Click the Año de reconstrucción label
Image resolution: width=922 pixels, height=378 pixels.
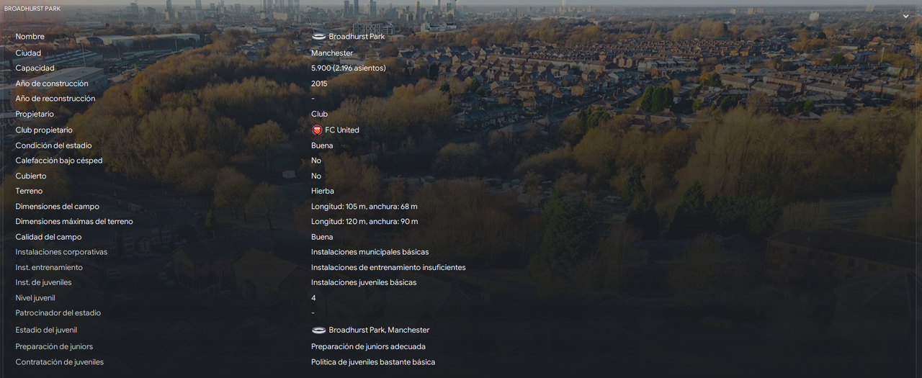pos(55,99)
